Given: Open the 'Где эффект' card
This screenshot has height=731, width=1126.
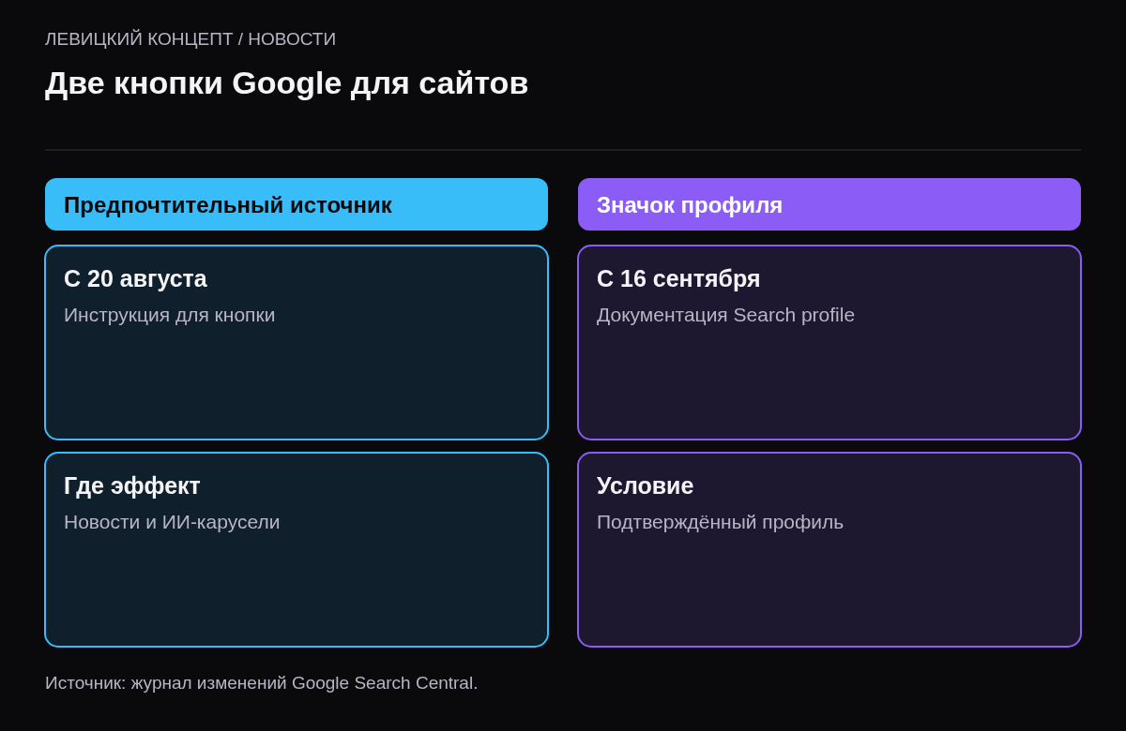Looking at the screenshot, I should (297, 550).
